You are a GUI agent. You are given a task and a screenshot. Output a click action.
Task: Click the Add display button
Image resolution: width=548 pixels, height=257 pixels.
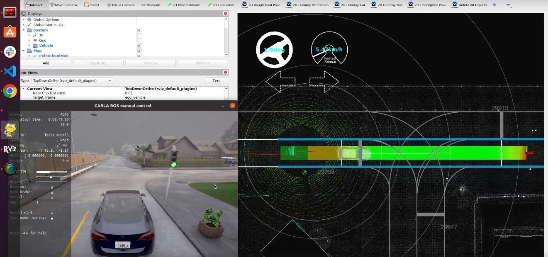[x=46, y=63]
